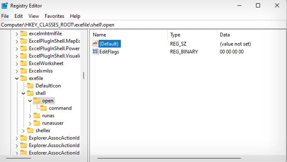
Task: Select the command subkey label
Action: point(60,108)
